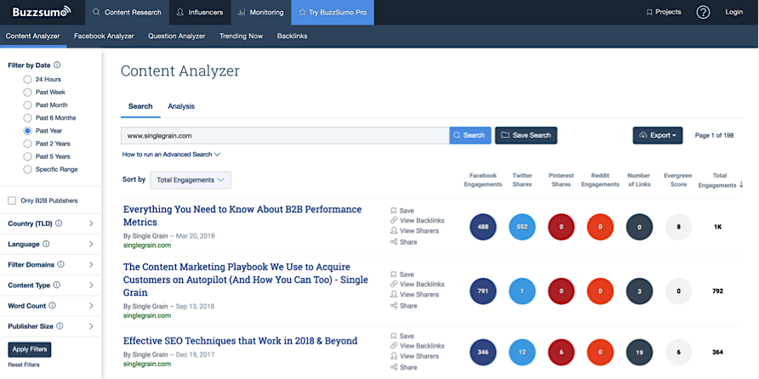Viewport: 759px width, 379px height.
Task: Switch to the Trending Now tab
Action: [241, 36]
